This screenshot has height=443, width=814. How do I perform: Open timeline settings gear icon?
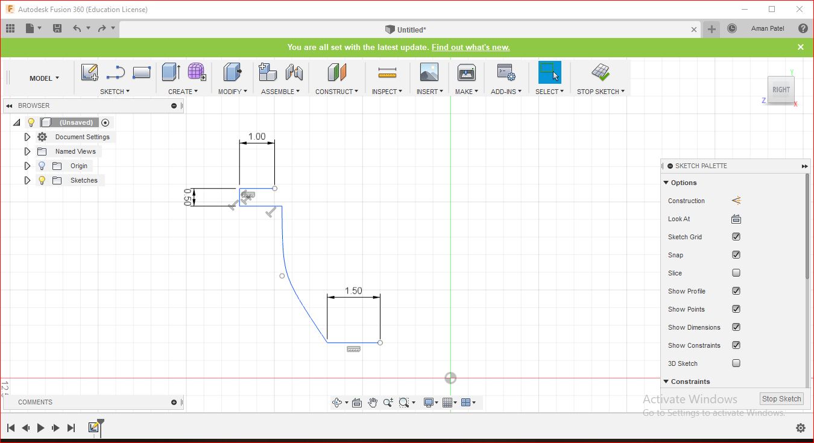click(801, 428)
